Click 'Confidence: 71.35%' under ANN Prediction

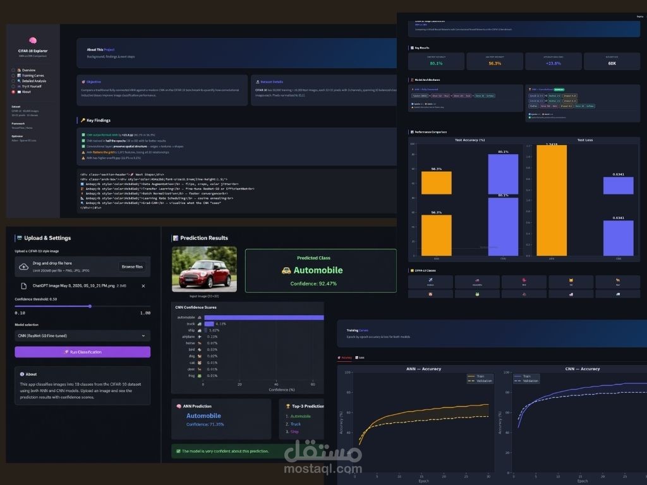point(205,424)
